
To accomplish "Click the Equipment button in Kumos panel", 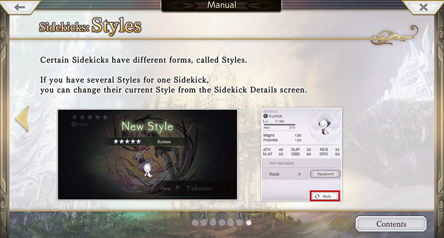I will coord(325,174).
